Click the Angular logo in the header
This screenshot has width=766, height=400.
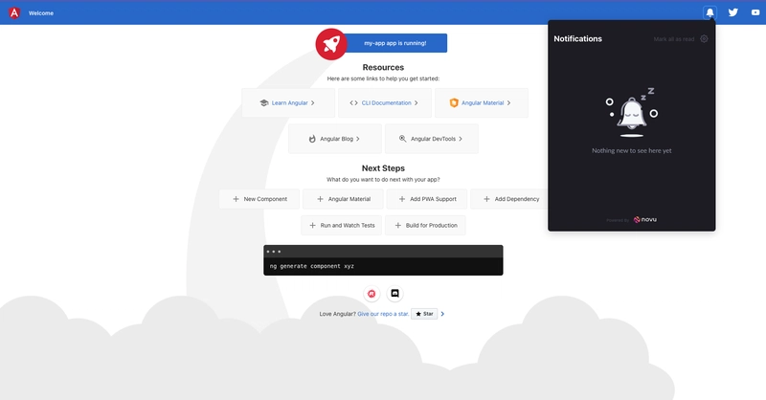point(13,12)
